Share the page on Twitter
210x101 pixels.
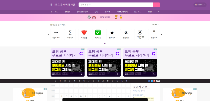coord(152,81)
